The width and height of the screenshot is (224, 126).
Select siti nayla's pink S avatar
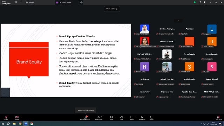(x=212, y=67)
